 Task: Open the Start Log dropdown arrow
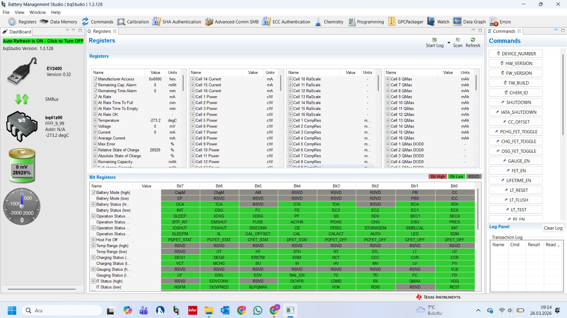coord(449,43)
